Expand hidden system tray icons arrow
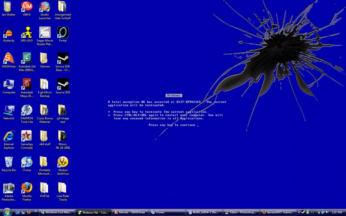This screenshot has height=216, width=346. tap(299, 212)
